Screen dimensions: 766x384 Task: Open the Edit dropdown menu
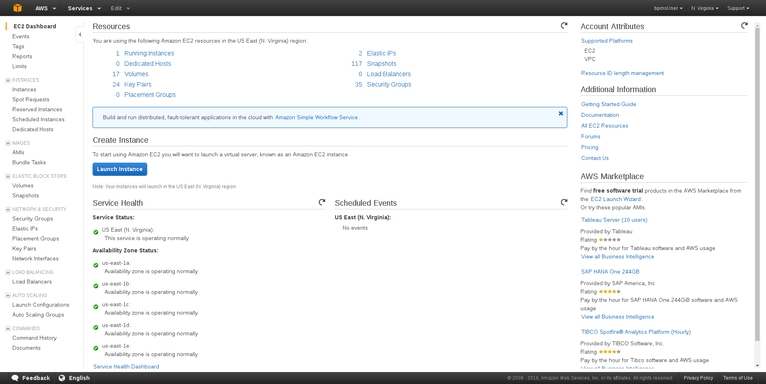point(120,8)
